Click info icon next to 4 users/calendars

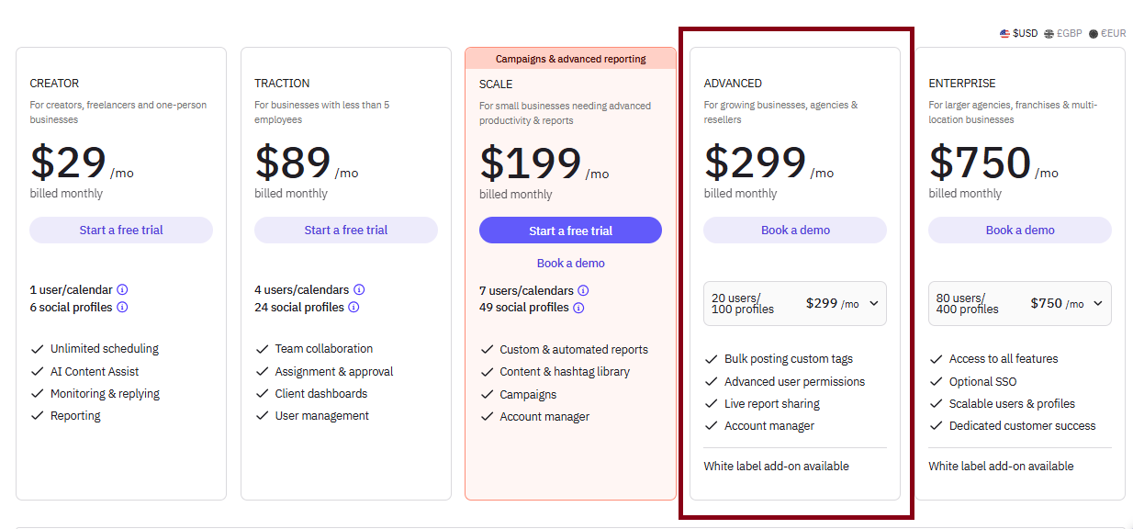(359, 289)
